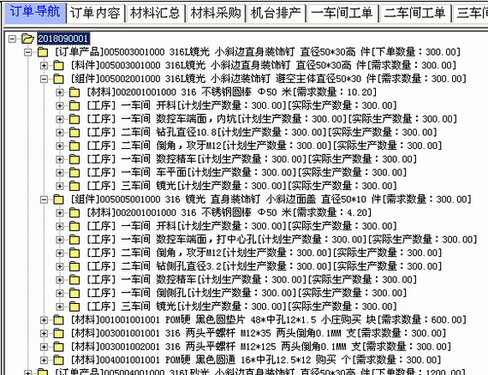Screen dimensions: 488x375
Task: Select 组件 005005001000 小斜边面盖 row
Action: tap(271, 199)
